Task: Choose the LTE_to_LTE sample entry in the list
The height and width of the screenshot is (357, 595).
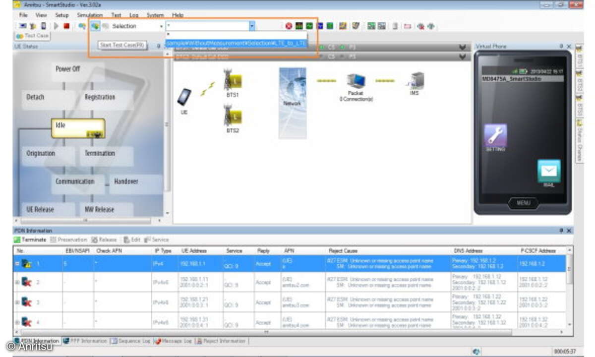Action: click(237, 43)
